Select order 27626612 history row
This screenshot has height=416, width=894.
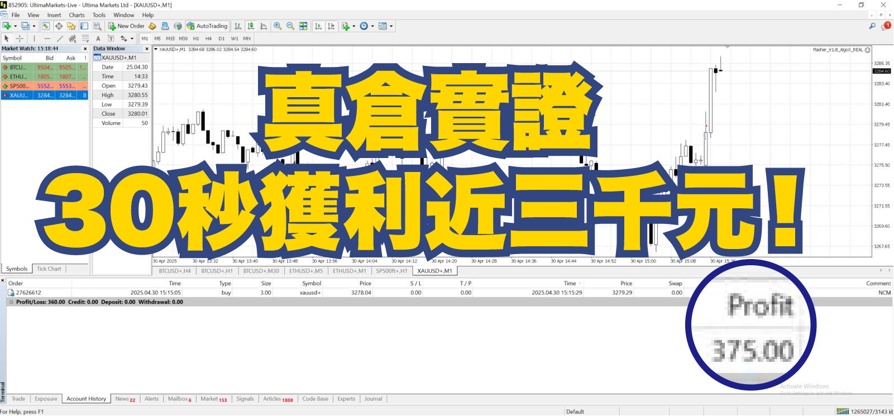(450, 293)
